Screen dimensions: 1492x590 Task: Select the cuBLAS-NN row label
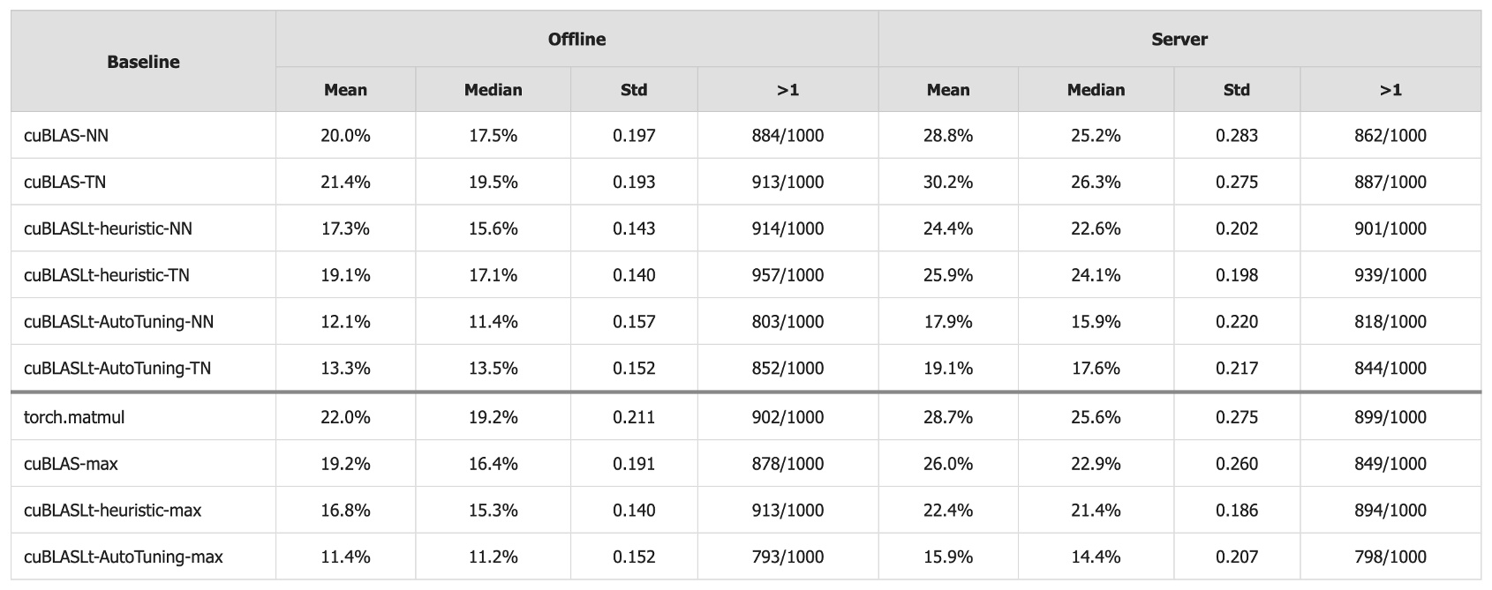pos(66,136)
